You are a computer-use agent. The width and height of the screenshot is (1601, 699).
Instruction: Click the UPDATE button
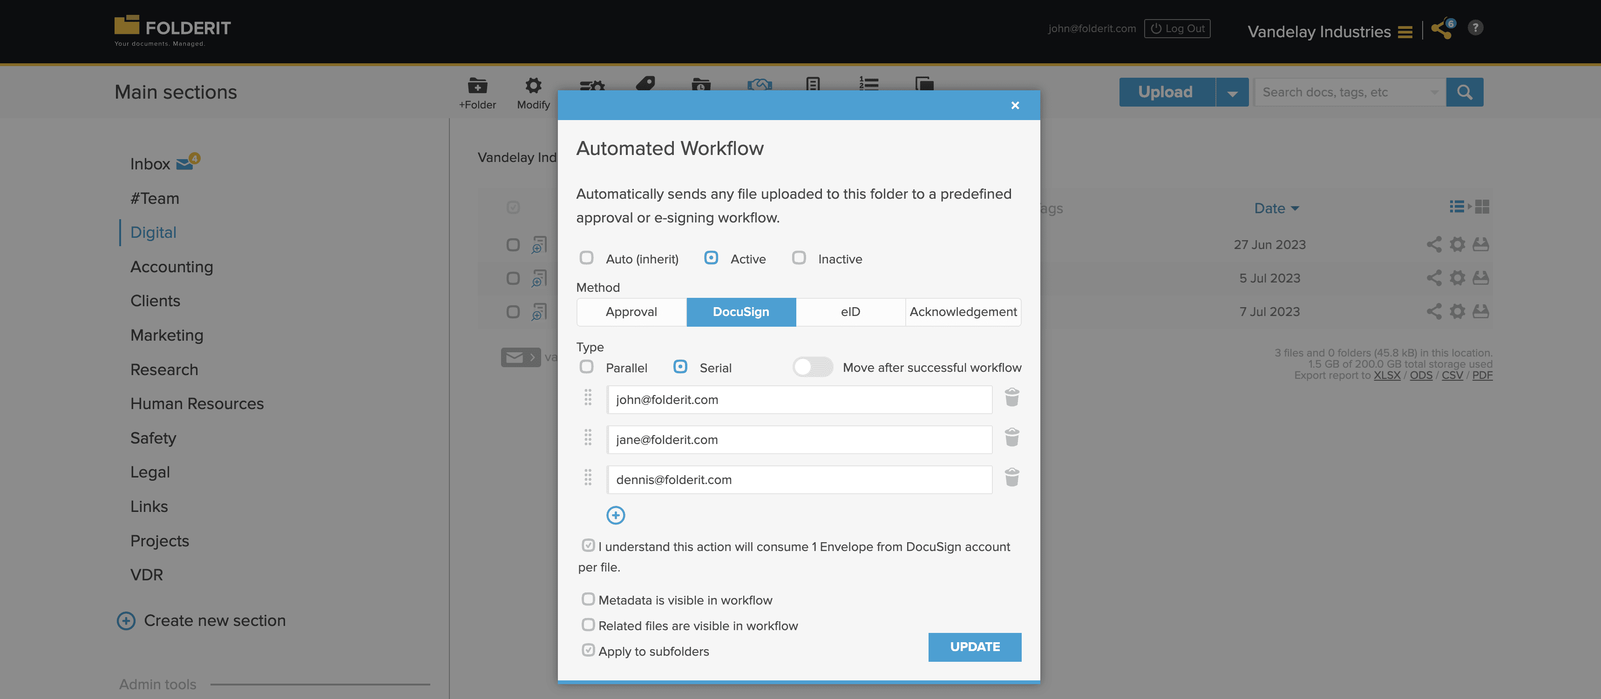tap(975, 647)
